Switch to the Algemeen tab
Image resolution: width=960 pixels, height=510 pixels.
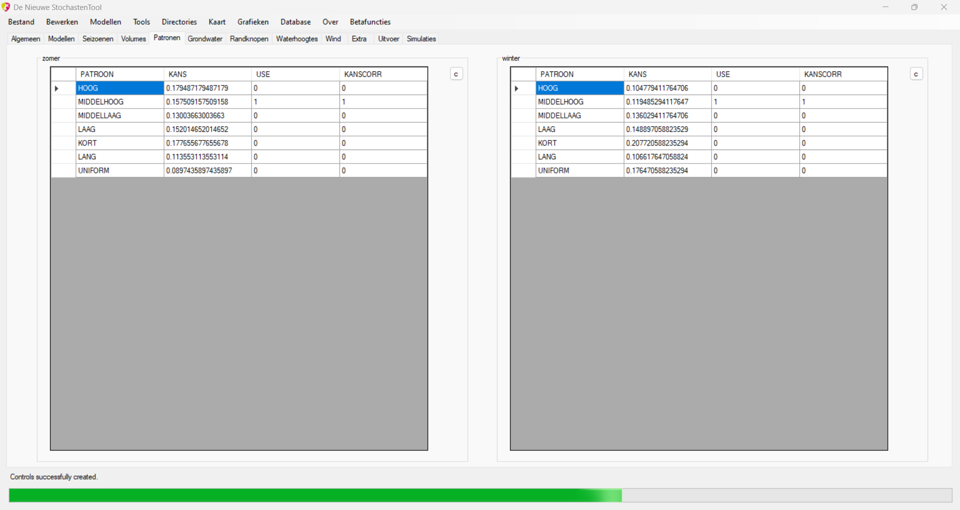pos(25,39)
